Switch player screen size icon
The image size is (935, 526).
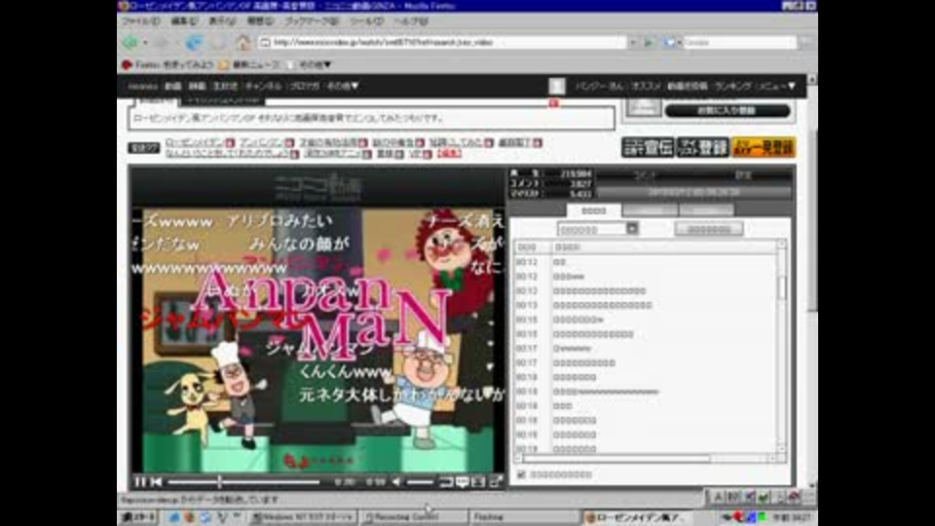[x=478, y=481]
